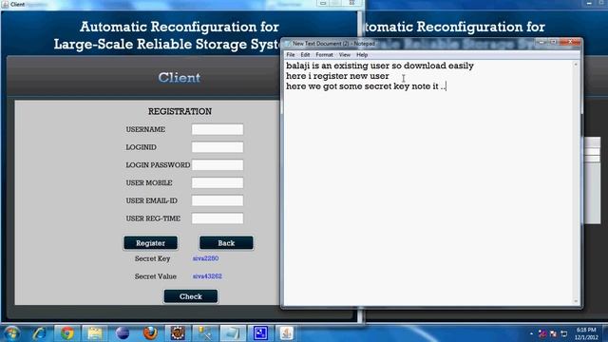This screenshot has width=608, height=342.
Task: Click the Client window title bar icon
Action: click(x=5, y=4)
